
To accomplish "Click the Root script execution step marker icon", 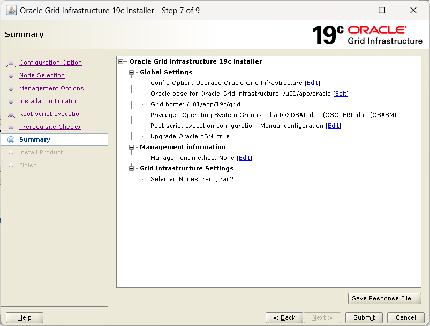I will (x=11, y=115).
